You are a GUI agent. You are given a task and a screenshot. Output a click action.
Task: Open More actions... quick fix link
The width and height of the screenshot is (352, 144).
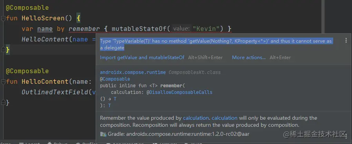249,58
